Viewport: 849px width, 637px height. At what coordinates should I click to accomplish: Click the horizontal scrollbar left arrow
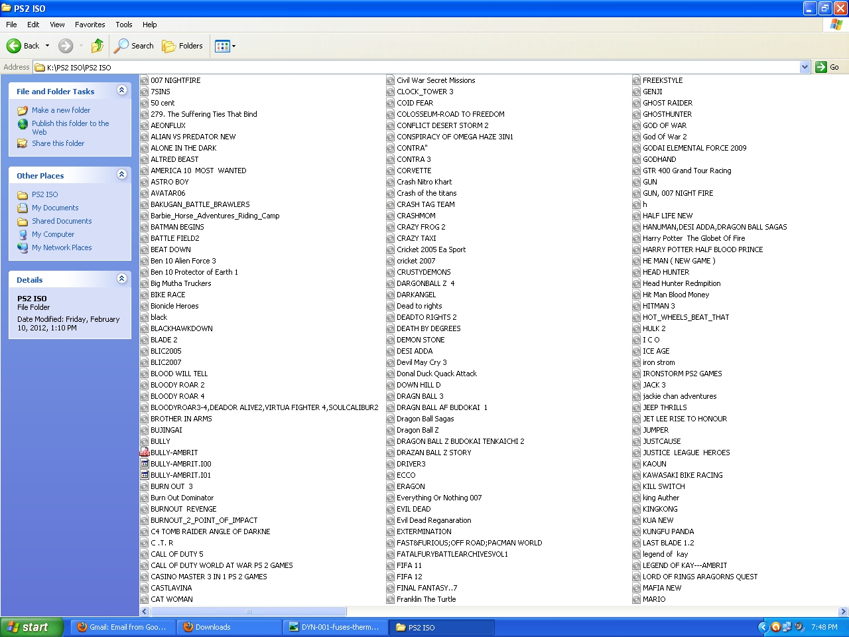pyautogui.click(x=145, y=612)
